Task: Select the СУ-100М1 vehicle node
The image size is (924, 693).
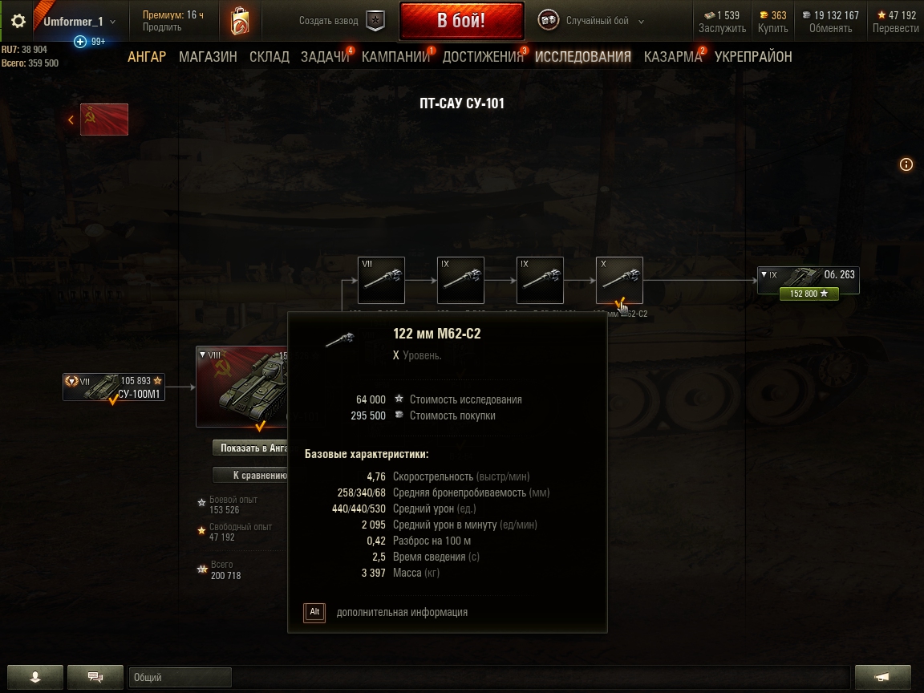Action: [x=114, y=387]
